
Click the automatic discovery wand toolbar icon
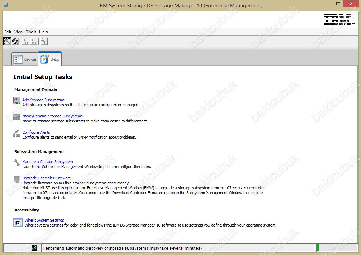7,42
